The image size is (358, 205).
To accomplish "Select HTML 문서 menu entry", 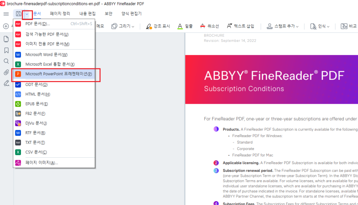I will (x=54, y=94).
